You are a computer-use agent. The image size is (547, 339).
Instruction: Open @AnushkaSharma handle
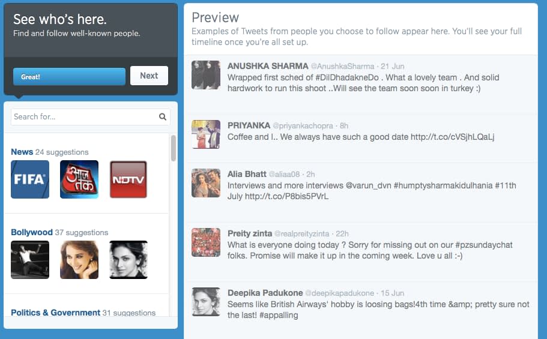[x=342, y=66]
